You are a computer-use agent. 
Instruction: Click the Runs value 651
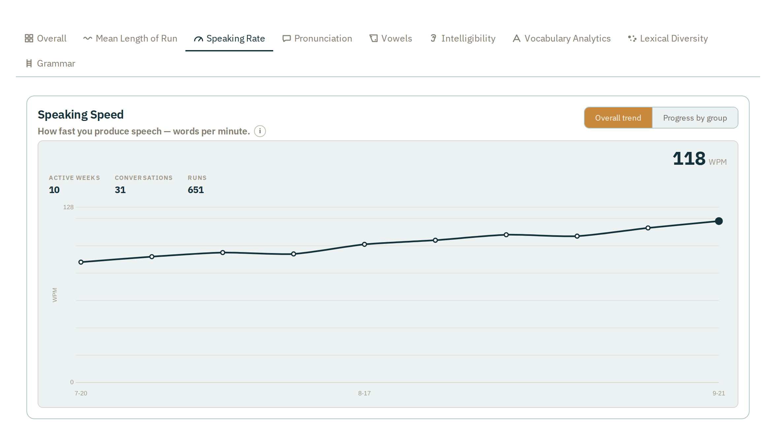(196, 190)
